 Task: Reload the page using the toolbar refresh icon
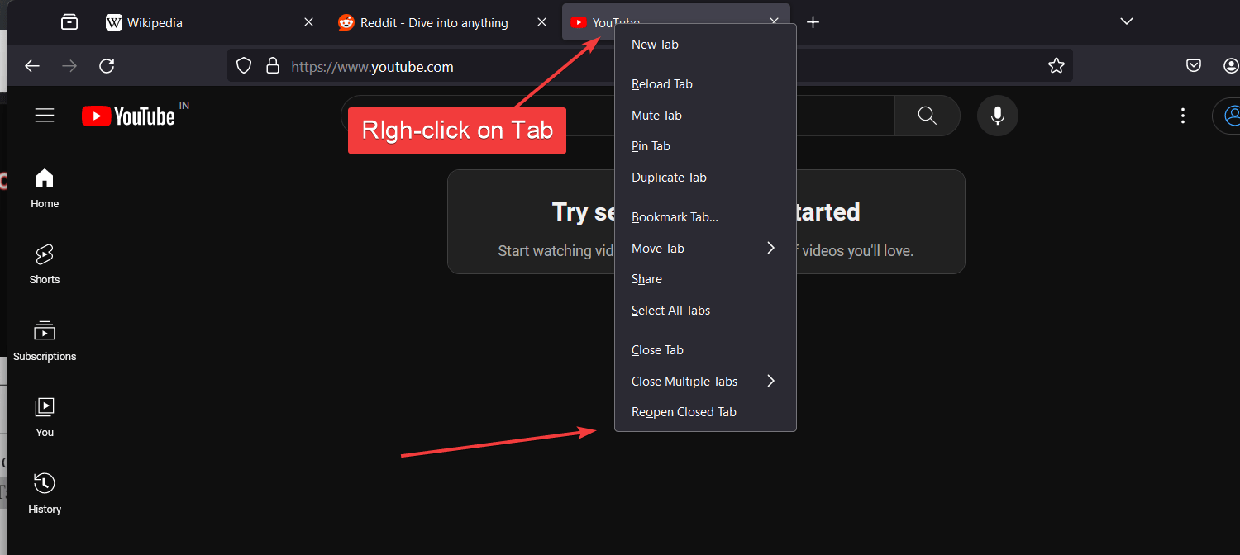tap(107, 66)
